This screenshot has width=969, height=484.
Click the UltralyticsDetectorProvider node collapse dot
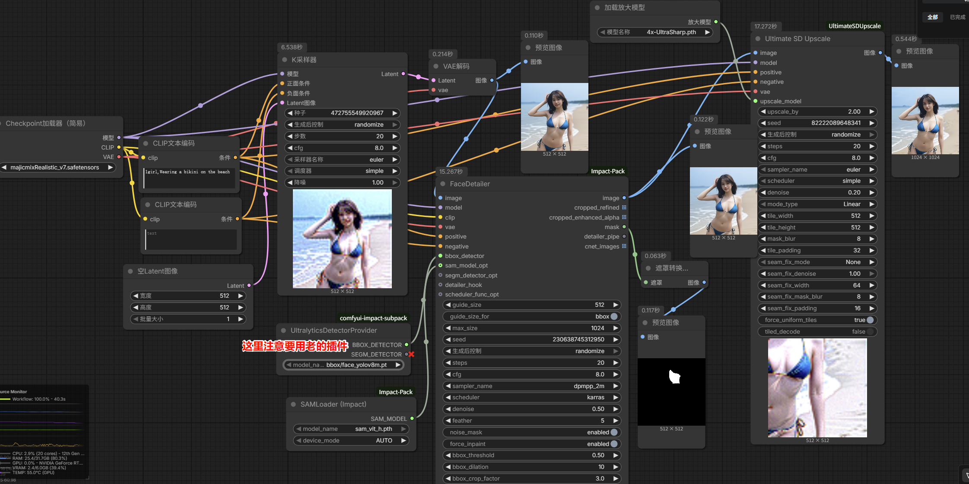pos(283,330)
